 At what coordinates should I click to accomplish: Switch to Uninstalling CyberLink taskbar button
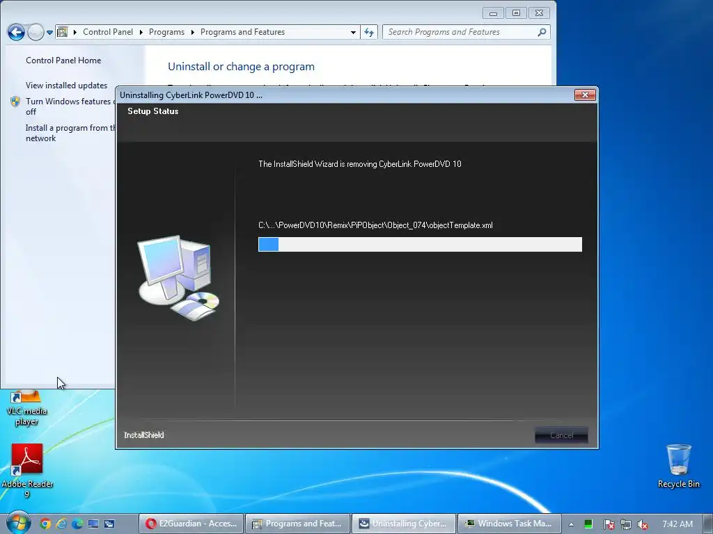tap(405, 524)
